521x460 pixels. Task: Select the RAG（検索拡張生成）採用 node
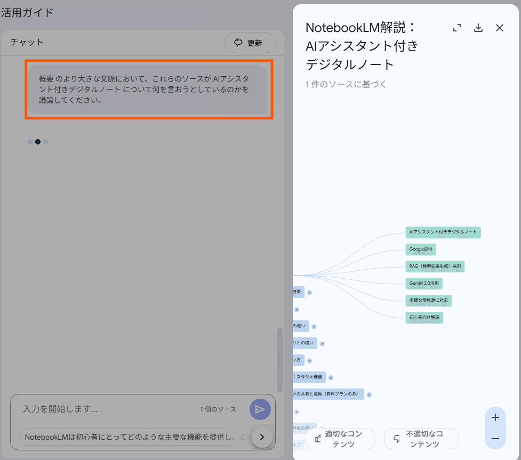pos(436,266)
